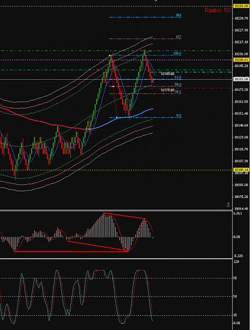250x330 pixels.
Task: Click the 10140.60 axis price
Action: 242,126
